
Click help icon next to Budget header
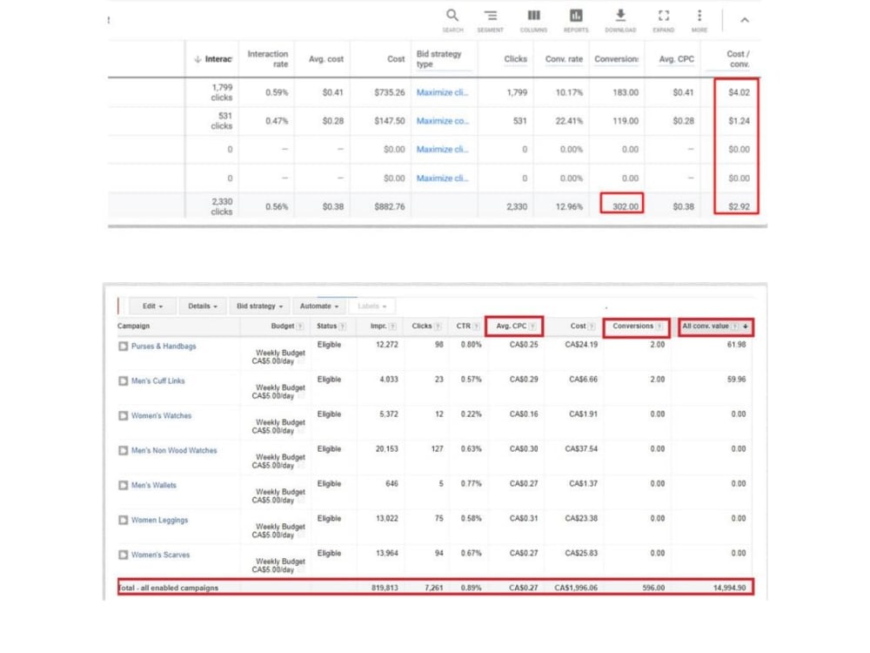pyautogui.click(x=300, y=326)
